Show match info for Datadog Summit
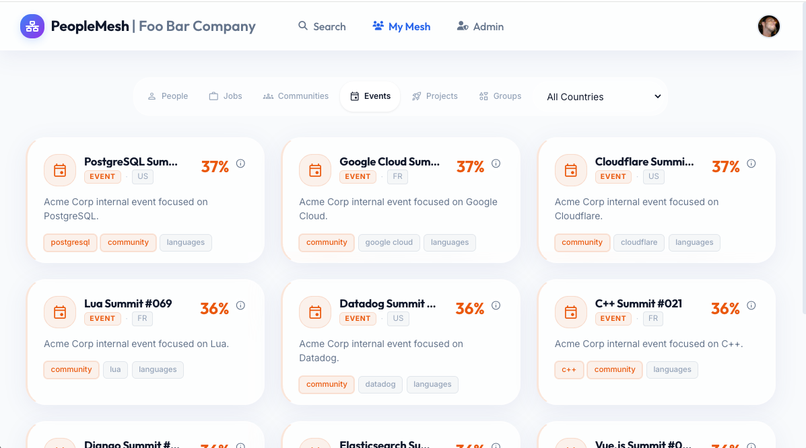 [x=496, y=305]
